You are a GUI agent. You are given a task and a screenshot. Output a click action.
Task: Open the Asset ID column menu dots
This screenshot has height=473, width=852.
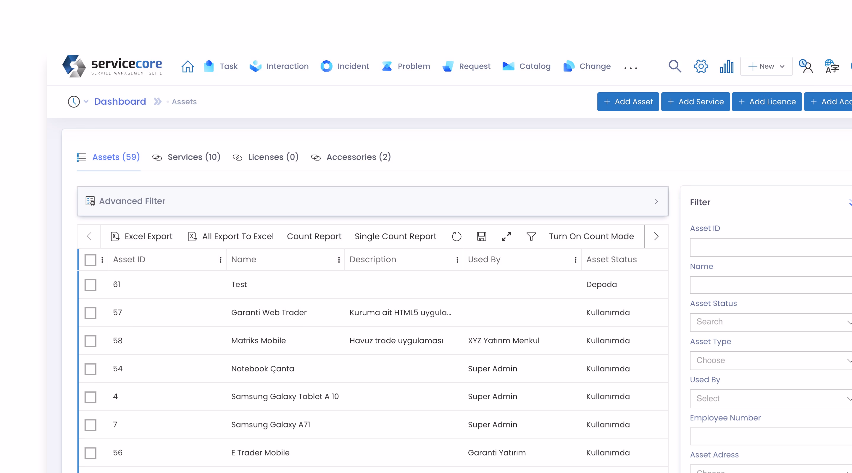coord(221,260)
